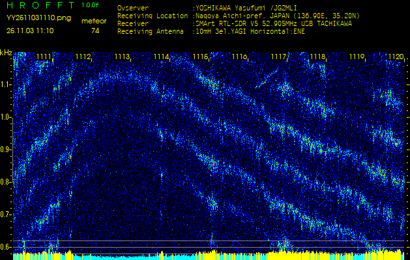Click the yellow meteor label
This screenshot has width=410, height=260.
pyautogui.click(x=95, y=21)
